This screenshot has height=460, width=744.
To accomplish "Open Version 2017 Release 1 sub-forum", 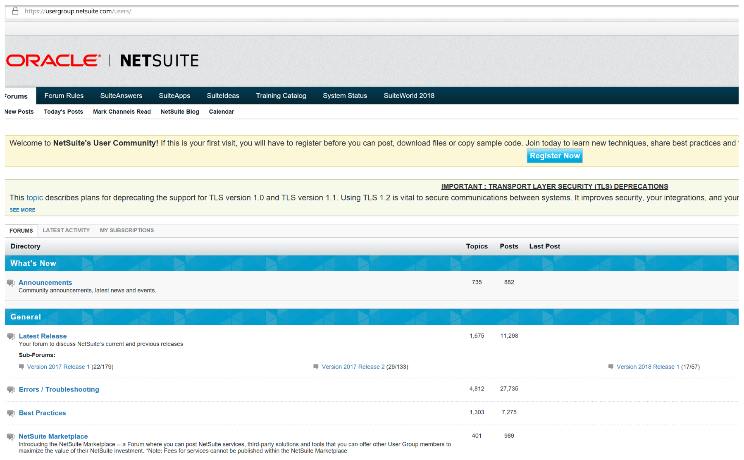I will [x=58, y=367].
